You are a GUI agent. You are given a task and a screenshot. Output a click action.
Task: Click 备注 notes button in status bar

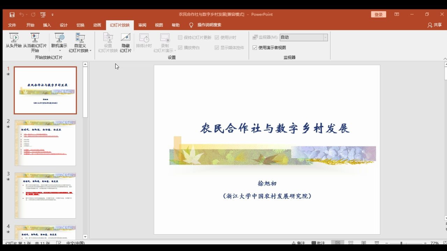tap(298, 243)
